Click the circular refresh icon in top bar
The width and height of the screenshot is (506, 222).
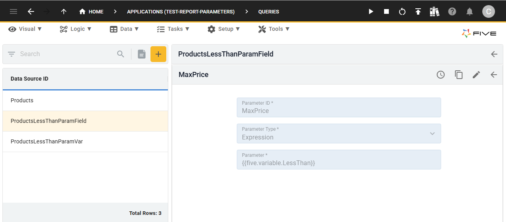[x=402, y=11]
